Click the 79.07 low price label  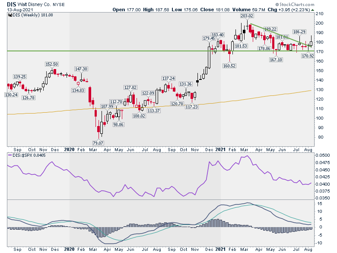[x=98, y=143]
